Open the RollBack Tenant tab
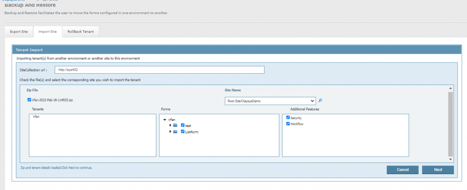 tap(80, 32)
